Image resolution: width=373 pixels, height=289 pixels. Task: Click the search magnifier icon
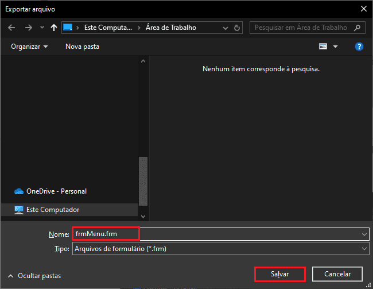coord(357,27)
